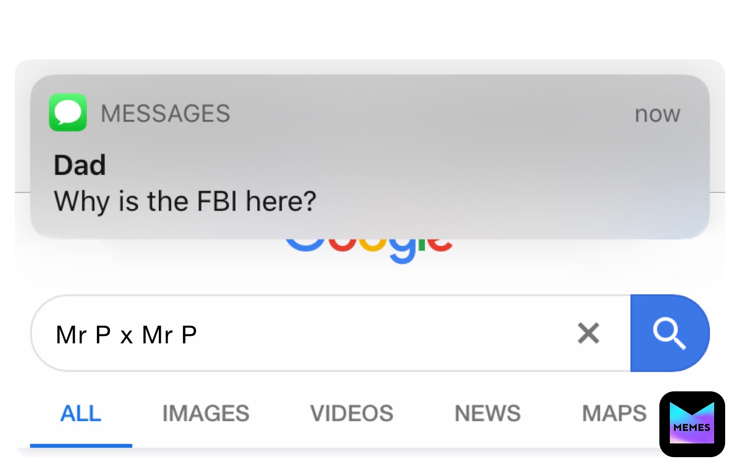
Task: Select the magnifying glass search icon
Action: (x=669, y=333)
